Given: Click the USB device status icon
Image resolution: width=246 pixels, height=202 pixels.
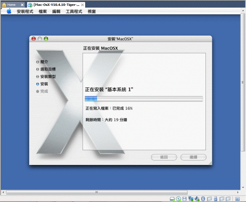Looking at the screenshot, I should (216, 199).
